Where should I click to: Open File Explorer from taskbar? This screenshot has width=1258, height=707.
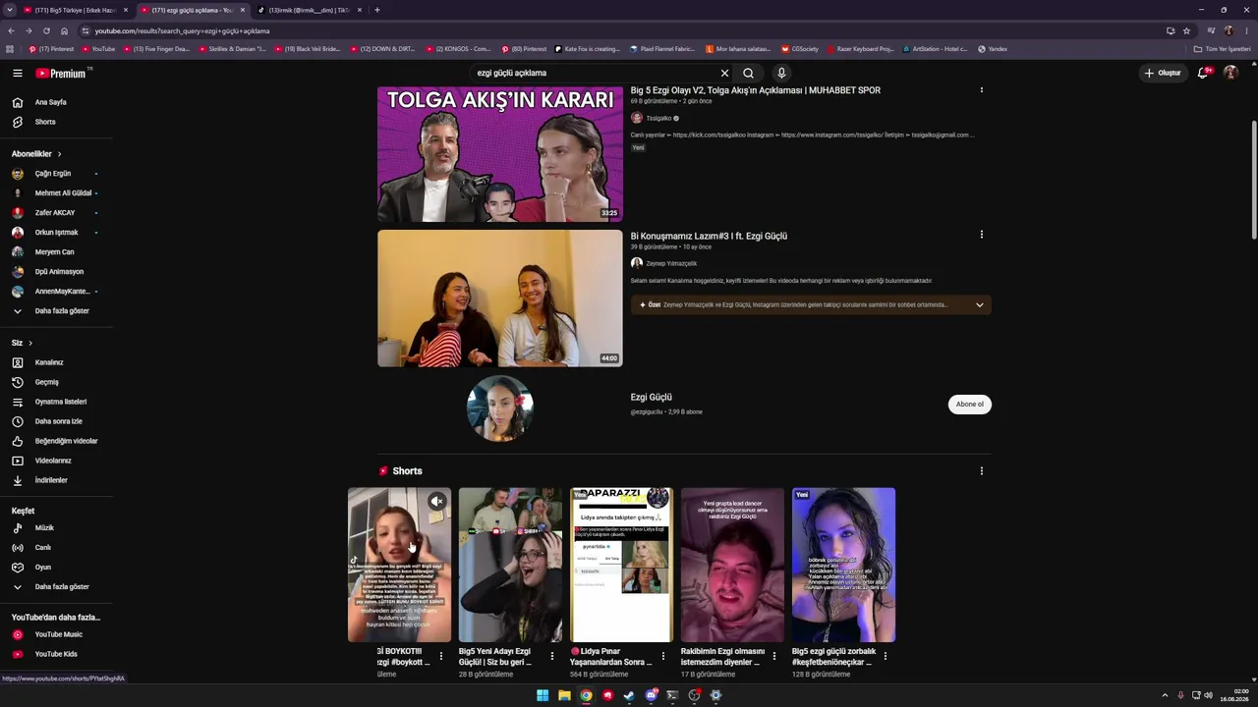(x=564, y=695)
